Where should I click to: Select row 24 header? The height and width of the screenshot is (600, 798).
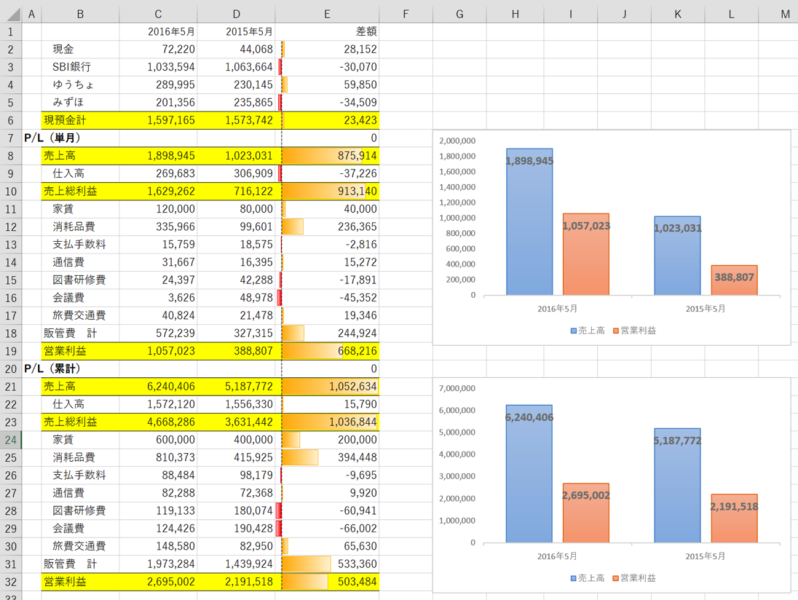(11, 440)
